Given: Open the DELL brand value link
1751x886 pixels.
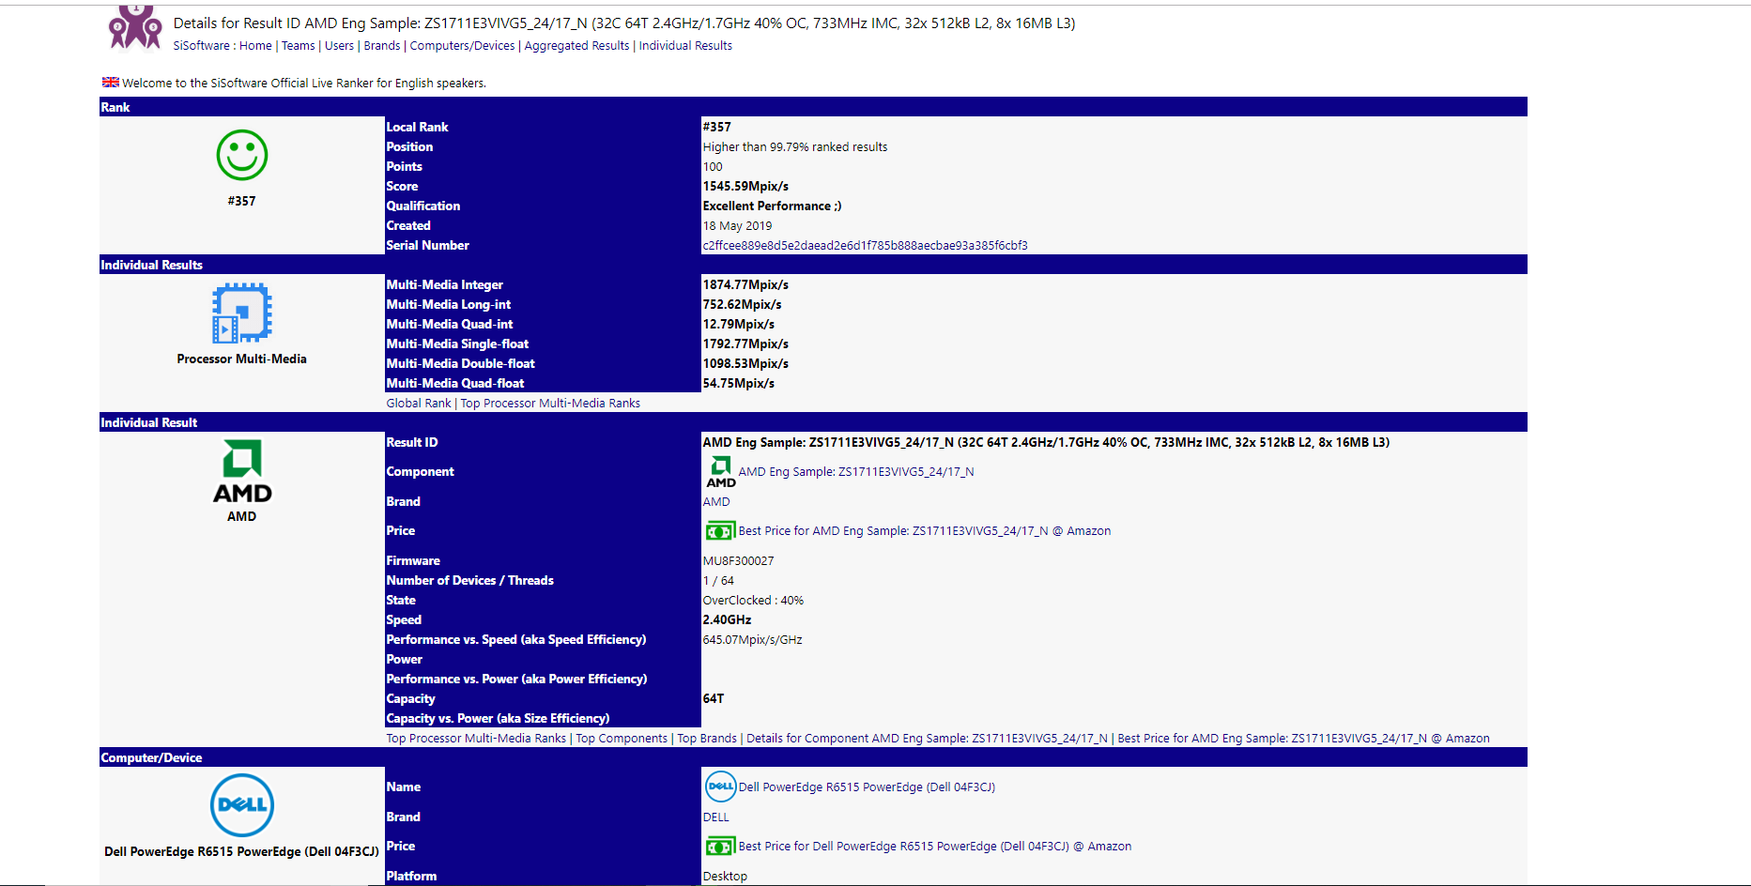Looking at the screenshot, I should pyautogui.click(x=716, y=817).
